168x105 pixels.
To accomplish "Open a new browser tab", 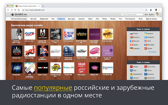I will point(43,6).
